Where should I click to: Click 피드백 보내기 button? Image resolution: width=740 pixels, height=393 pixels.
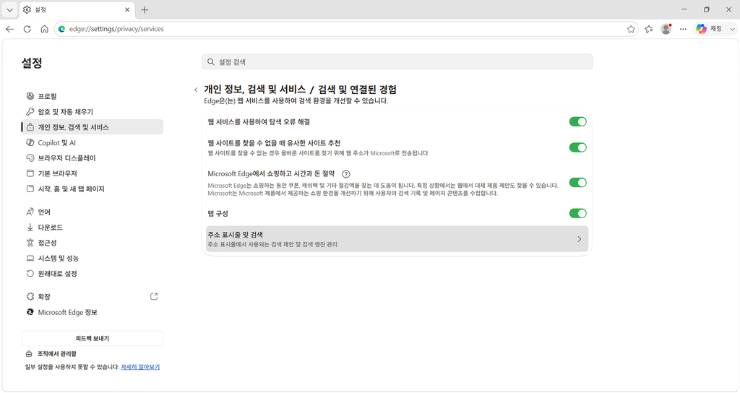click(92, 338)
